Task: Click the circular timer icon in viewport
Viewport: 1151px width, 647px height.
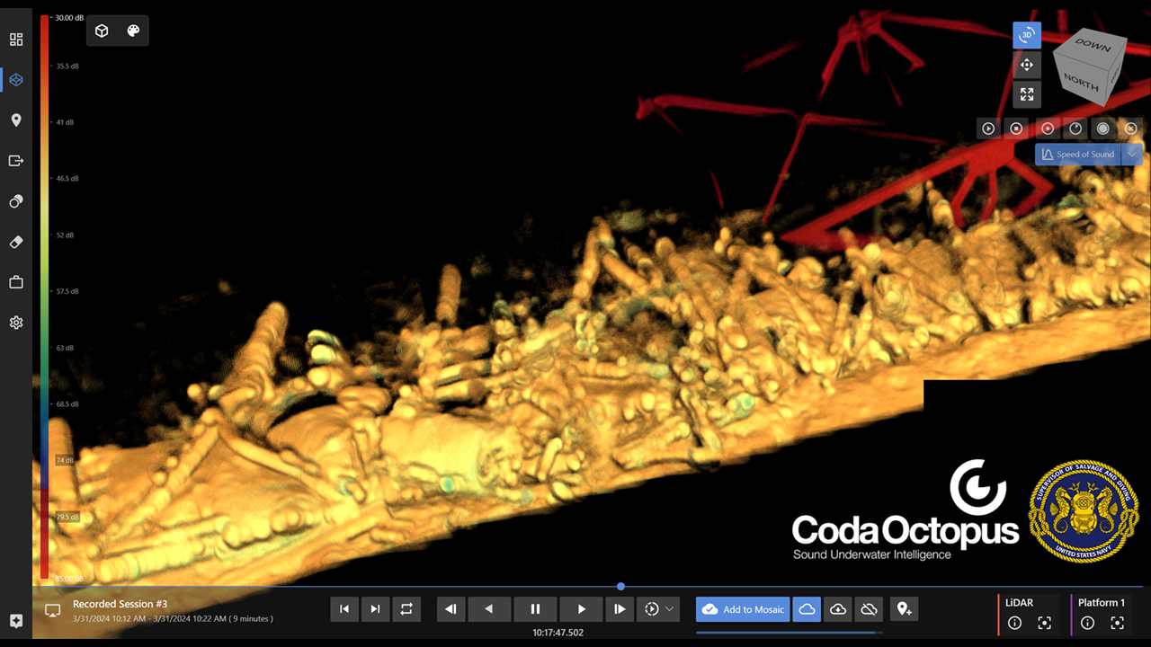Action: pyautogui.click(x=1075, y=129)
